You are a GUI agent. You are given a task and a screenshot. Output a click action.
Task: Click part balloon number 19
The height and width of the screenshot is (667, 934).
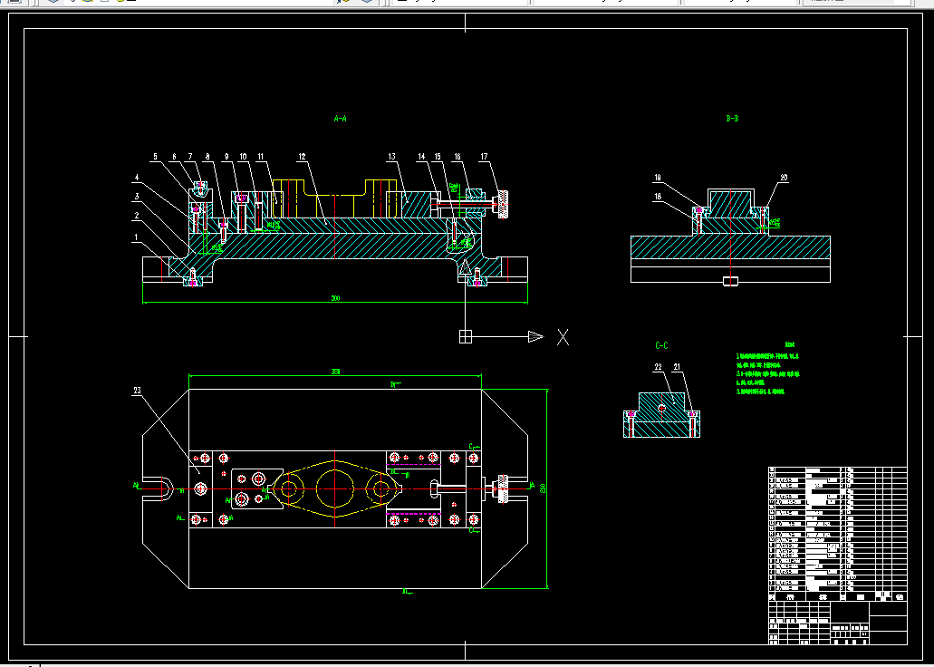[659, 178]
